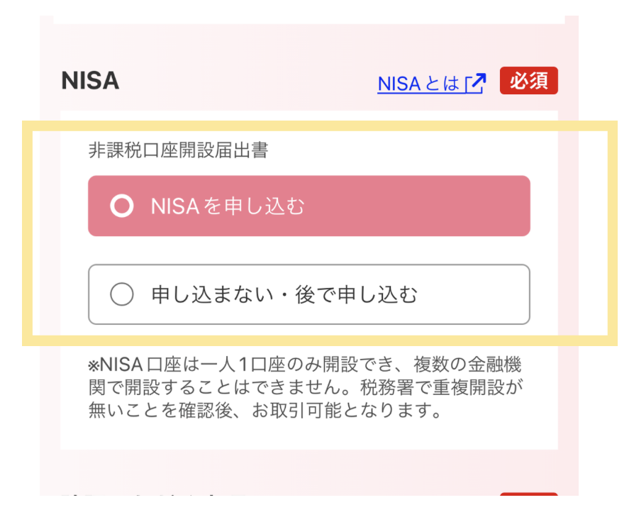This screenshot has height=522, width=634.
Task: Choose the pink NISAを申し込む option button
Action: click(x=309, y=206)
